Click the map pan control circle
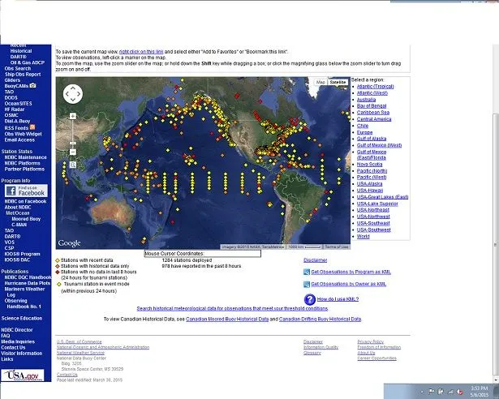 point(71,96)
